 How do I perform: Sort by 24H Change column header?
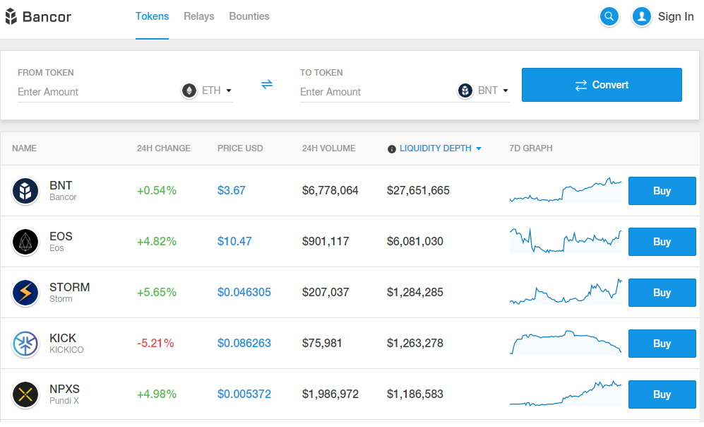pos(163,148)
